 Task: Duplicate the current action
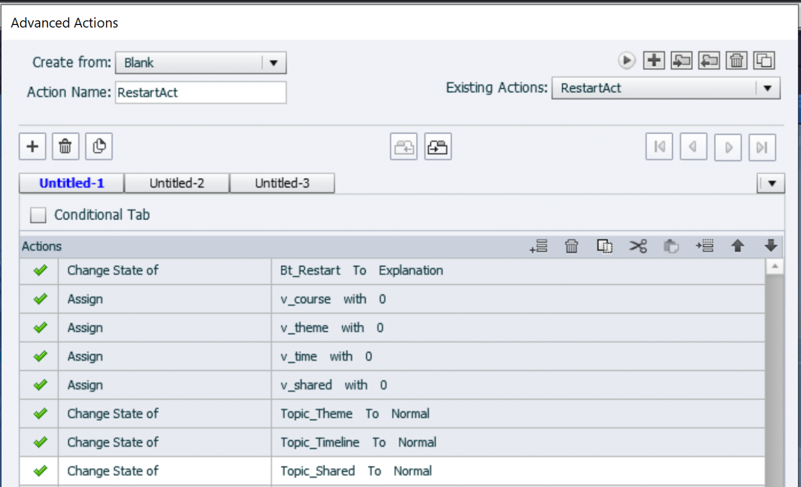tap(764, 60)
